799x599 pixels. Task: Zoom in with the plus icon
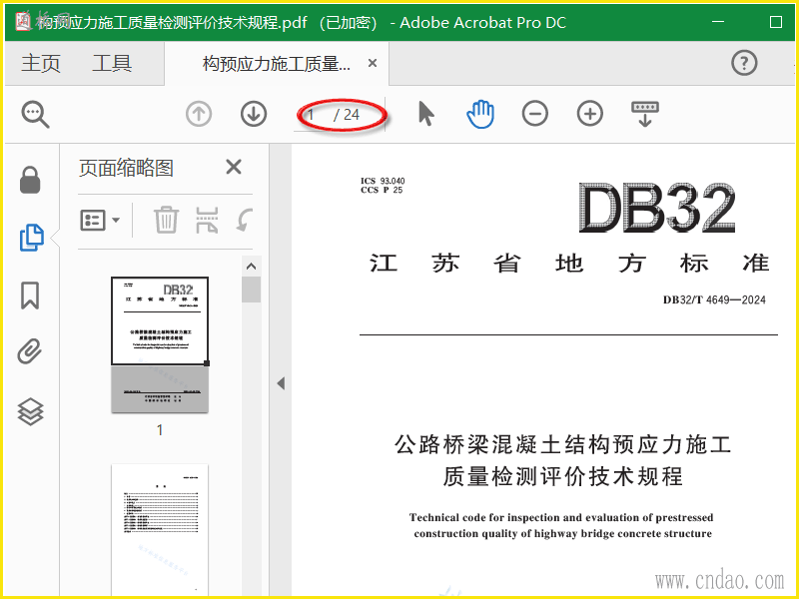pos(590,114)
